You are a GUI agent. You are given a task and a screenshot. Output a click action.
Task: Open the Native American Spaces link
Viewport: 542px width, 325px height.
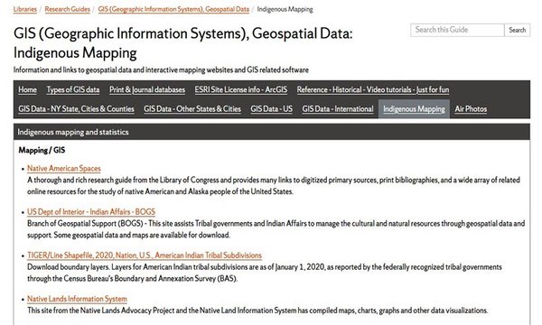(64, 169)
